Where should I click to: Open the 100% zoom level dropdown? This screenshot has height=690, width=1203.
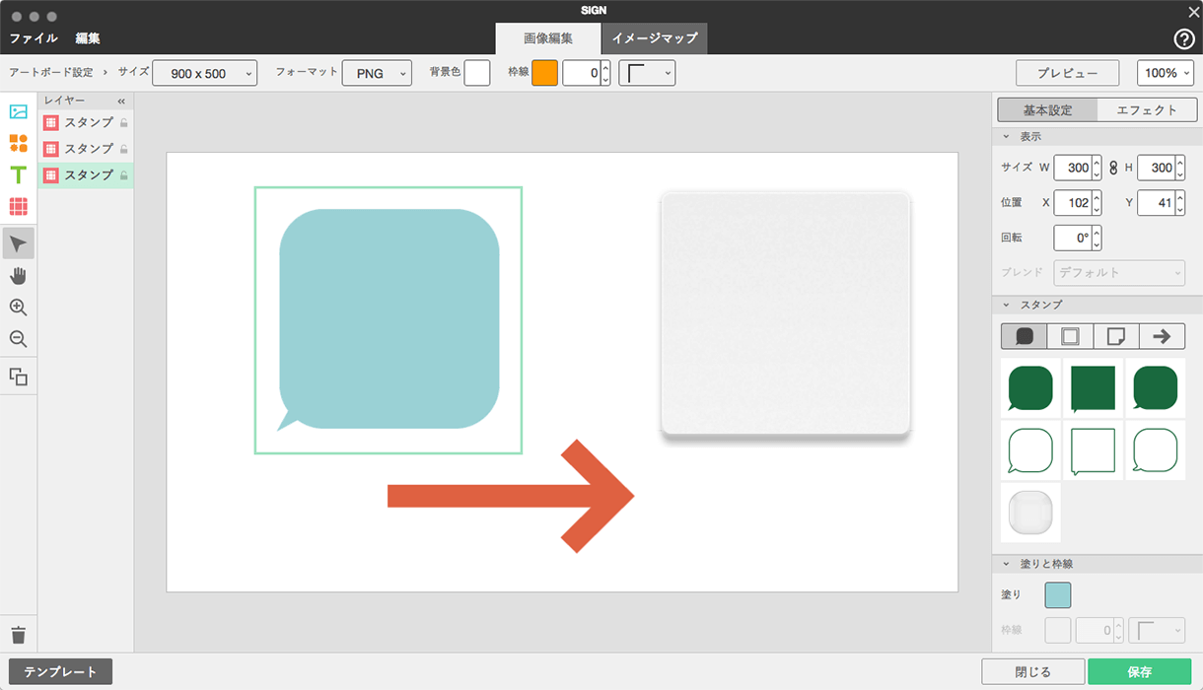[1165, 73]
